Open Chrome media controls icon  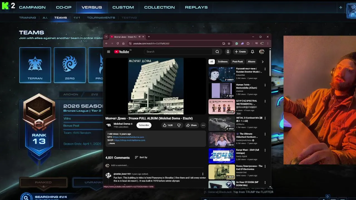pos(256,43)
